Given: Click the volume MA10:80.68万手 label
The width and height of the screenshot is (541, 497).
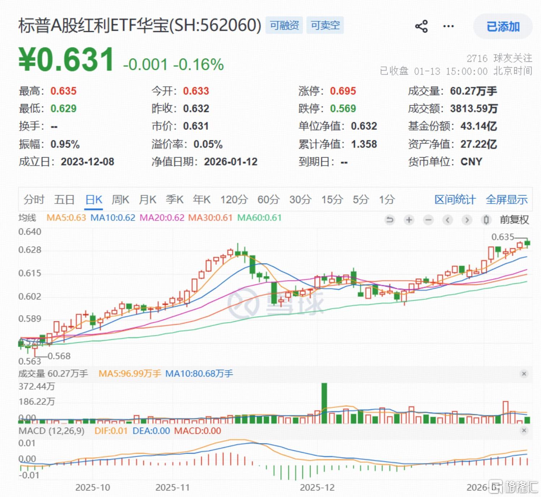Looking at the screenshot, I should pos(199,373).
